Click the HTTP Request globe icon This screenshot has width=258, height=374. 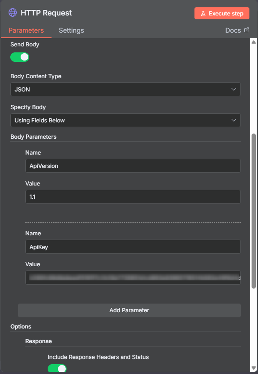tap(13, 13)
